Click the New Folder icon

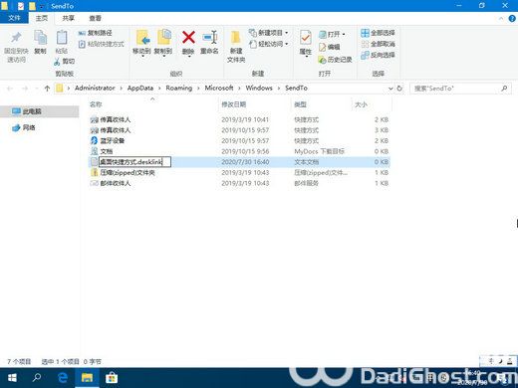click(x=236, y=38)
